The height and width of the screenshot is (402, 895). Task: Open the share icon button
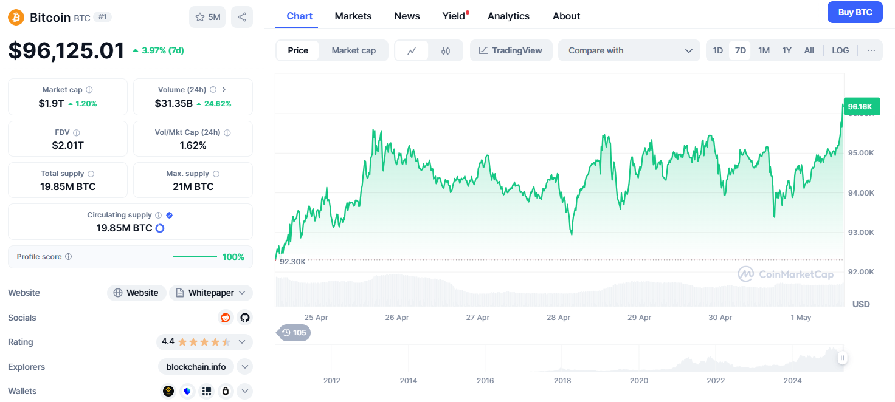242,17
